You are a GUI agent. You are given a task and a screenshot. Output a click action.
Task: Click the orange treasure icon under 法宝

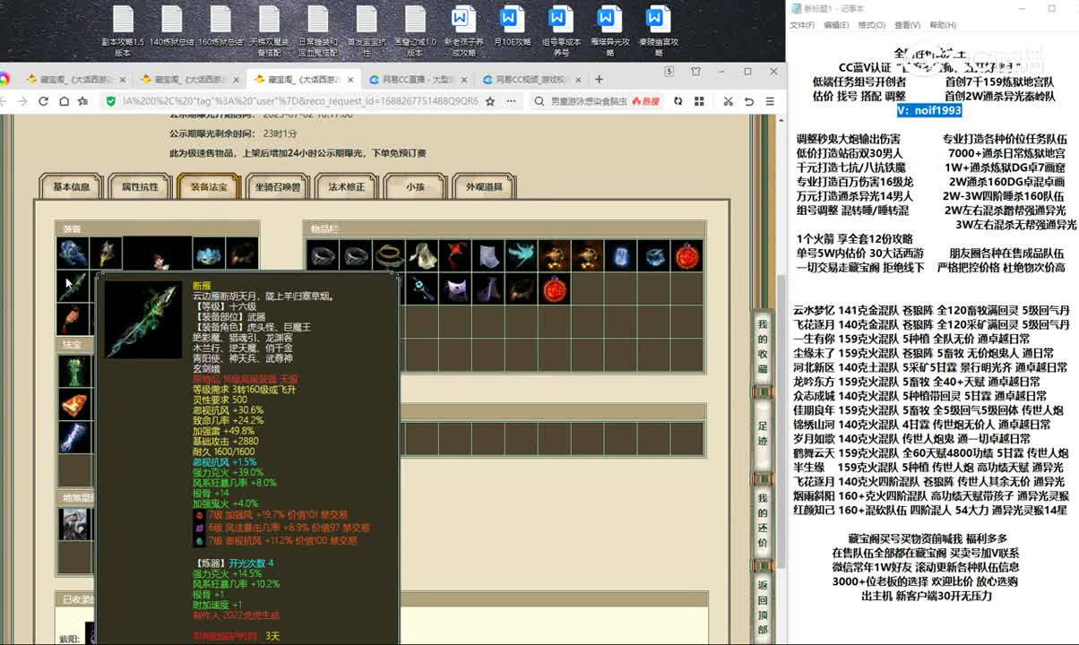[x=73, y=404]
